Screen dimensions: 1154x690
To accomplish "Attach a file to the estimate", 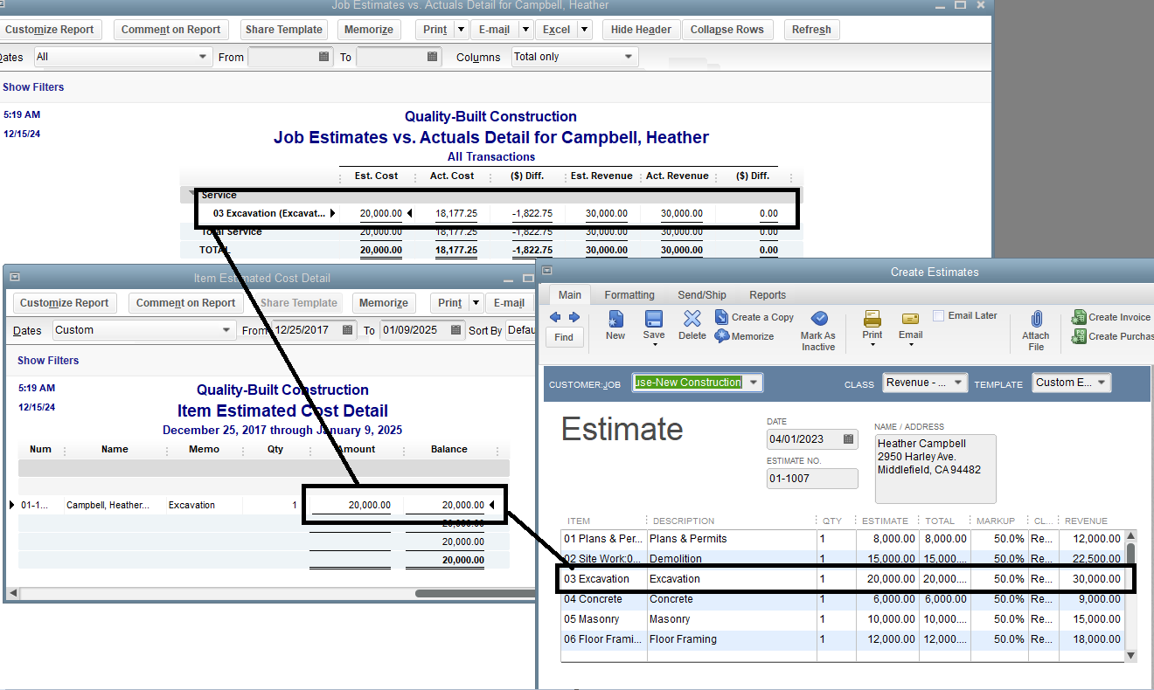I will pyautogui.click(x=1036, y=330).
